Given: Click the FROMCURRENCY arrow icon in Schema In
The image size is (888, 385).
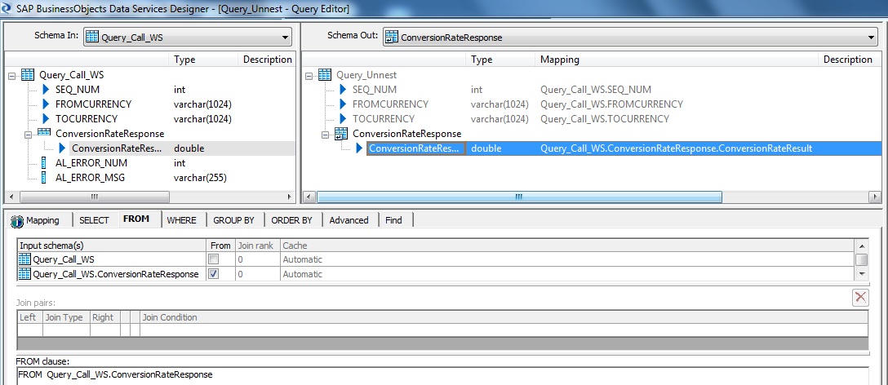Looking at the screenshot, I should click(x=47, y=104).
